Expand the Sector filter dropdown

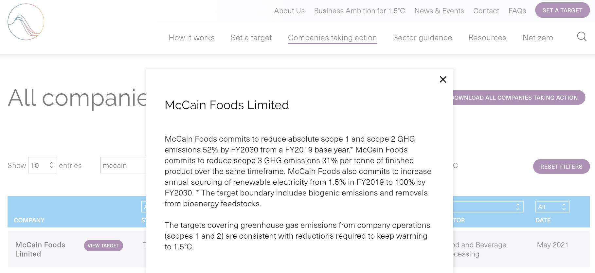pyautogui.click(x=488, y=207)
